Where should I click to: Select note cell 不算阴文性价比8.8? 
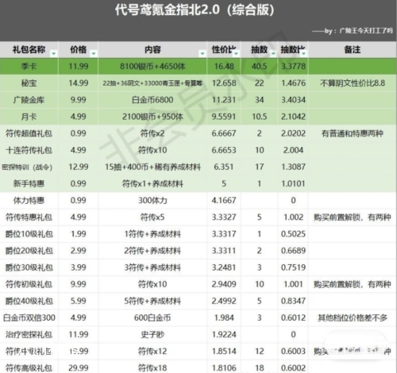(353, 83)
